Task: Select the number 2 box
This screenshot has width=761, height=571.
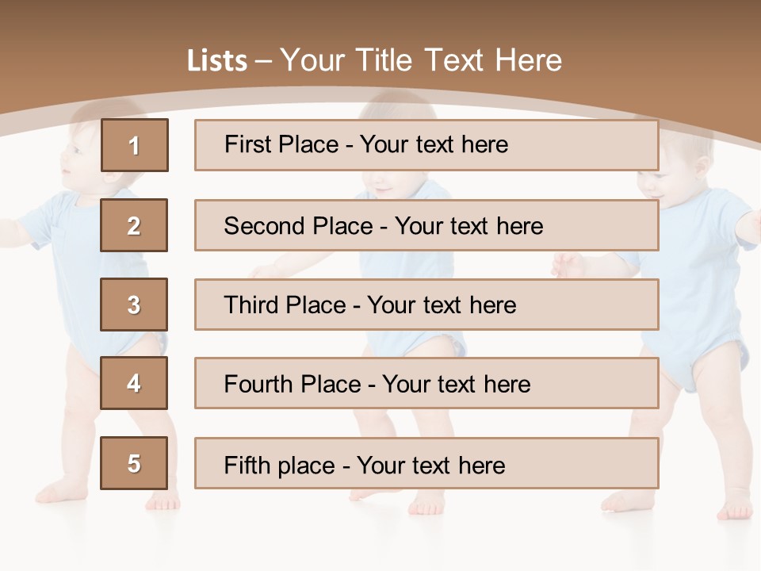Action: [x=134, y=225]
